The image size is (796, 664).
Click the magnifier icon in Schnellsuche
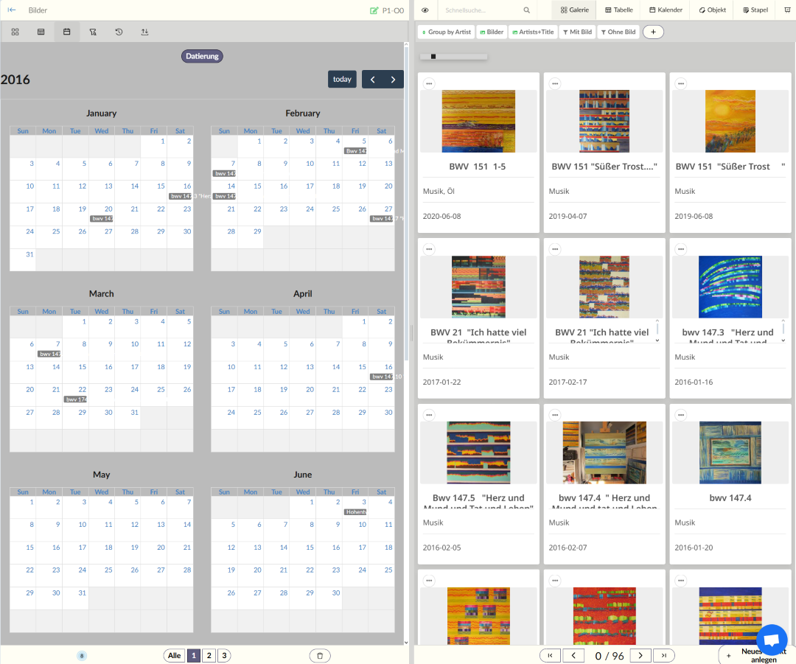tap(526, 10)
